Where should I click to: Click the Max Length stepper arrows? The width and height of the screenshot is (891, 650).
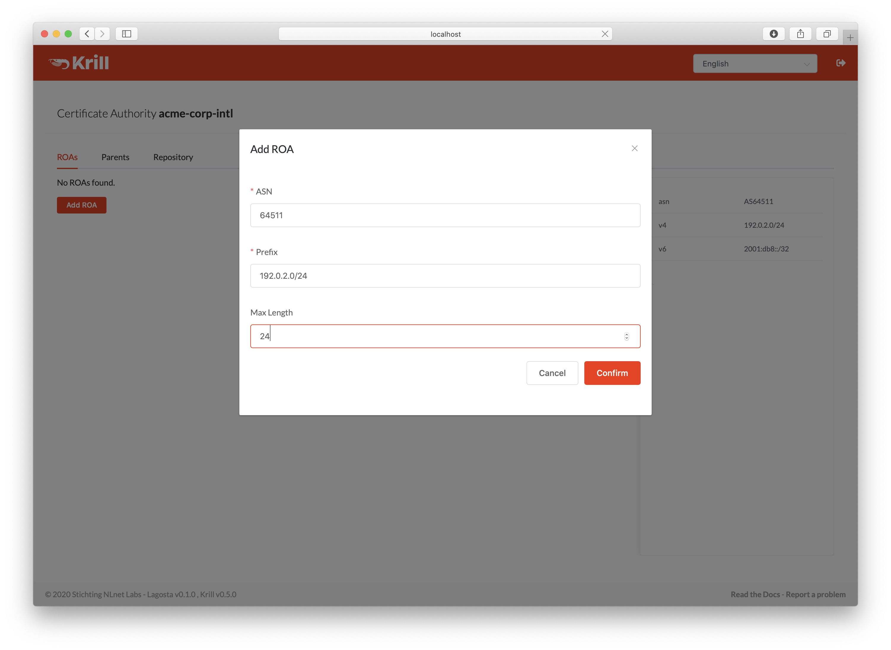(626, 336)
